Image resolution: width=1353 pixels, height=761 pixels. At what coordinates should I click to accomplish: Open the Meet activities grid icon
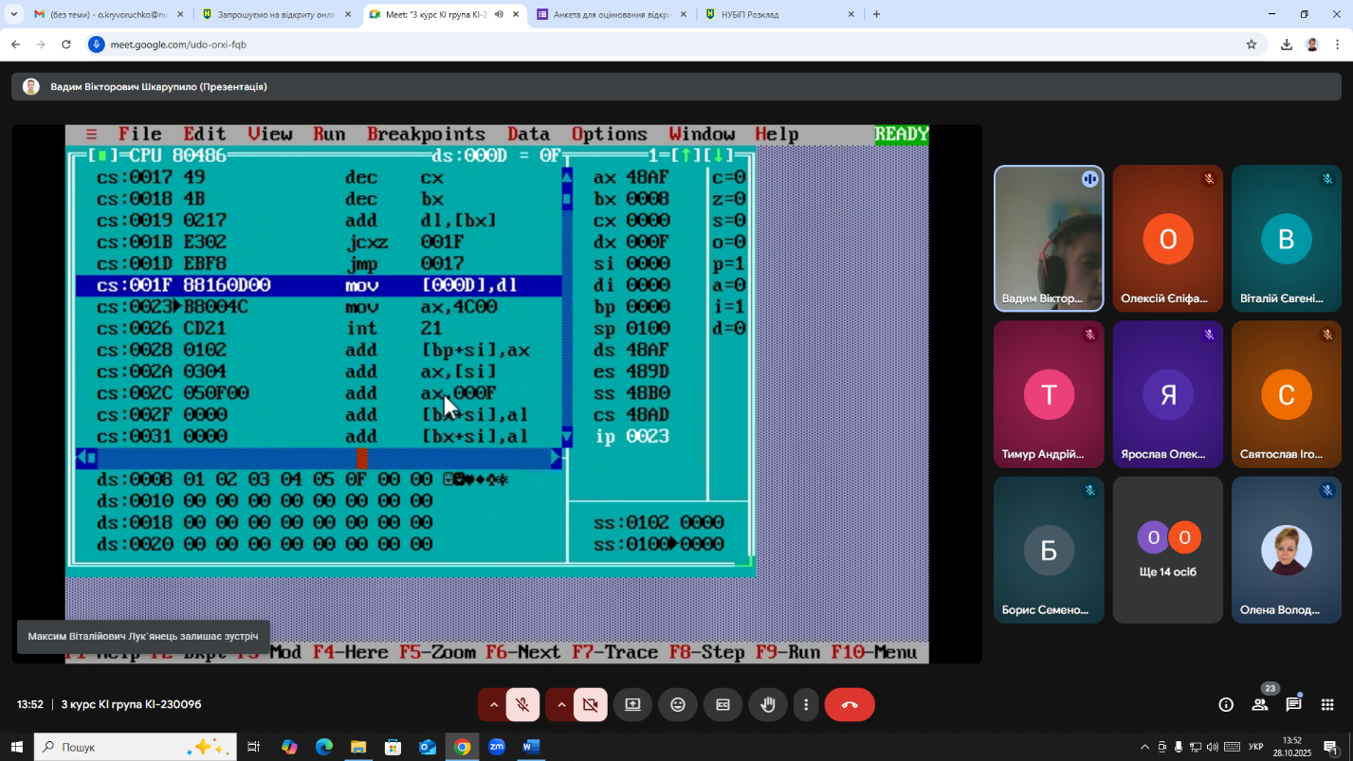pos(1327,704)
